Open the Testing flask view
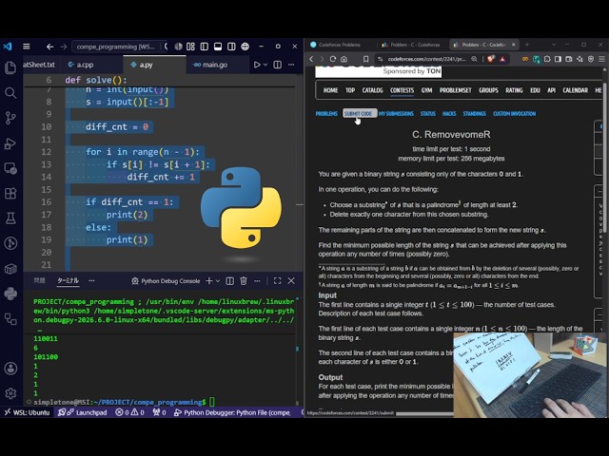The height and width of the screenshot is (456, 609). pyautogui.click(x=10, y=218)
